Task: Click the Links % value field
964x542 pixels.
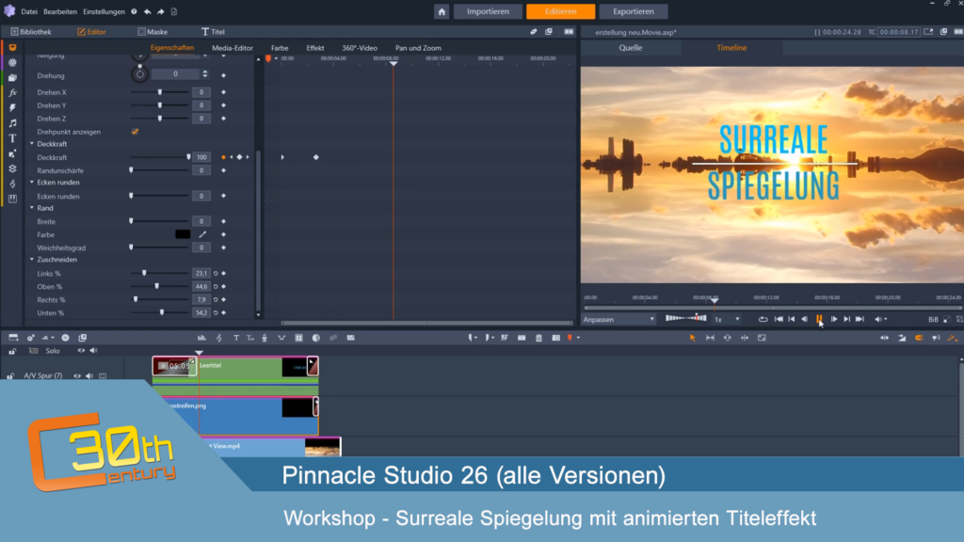Action: coord(201,274)
